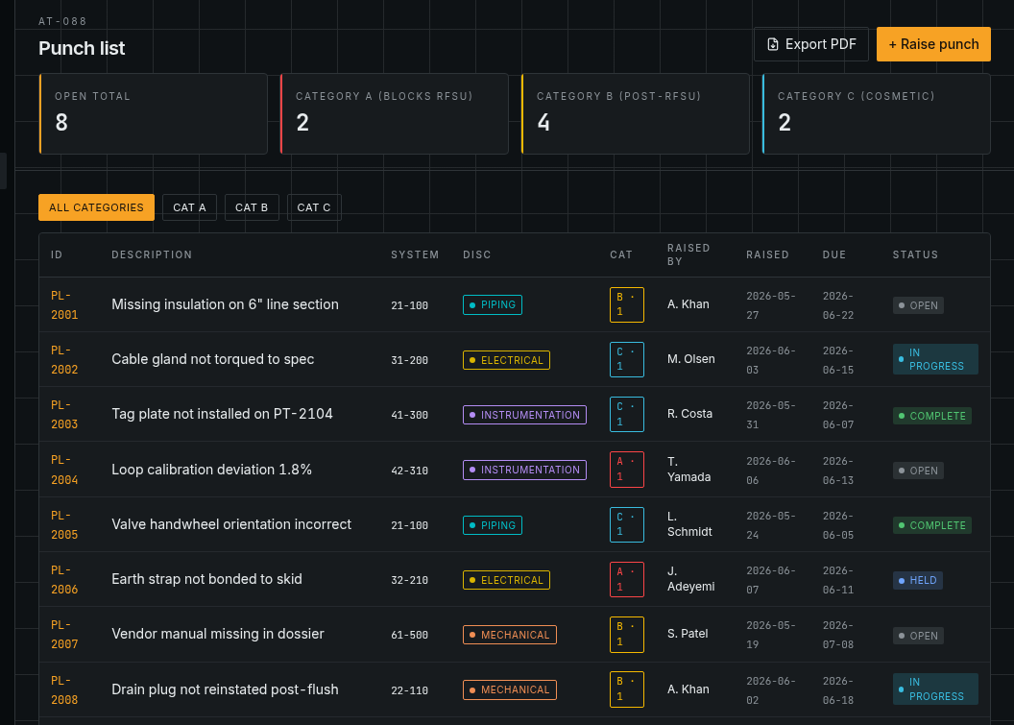
Task: Select "Earth strap not bonded to skid"
Action: coord(207,579)
